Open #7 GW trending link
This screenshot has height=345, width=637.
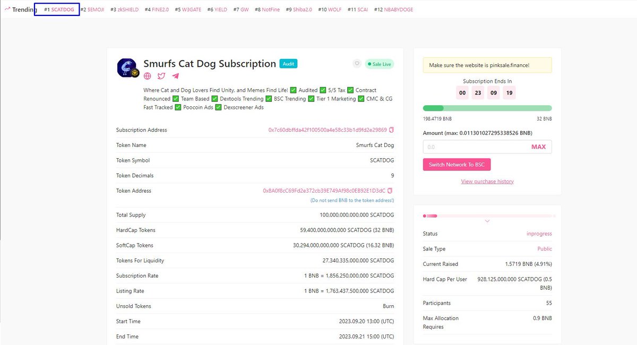241,10
